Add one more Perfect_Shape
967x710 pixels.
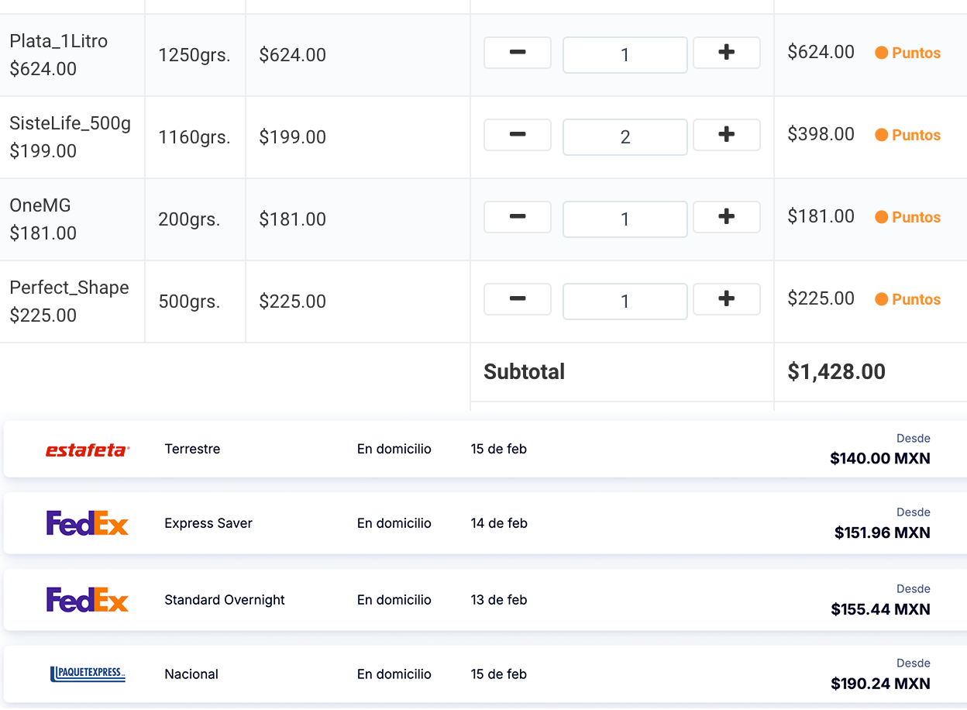click(726, 299)
